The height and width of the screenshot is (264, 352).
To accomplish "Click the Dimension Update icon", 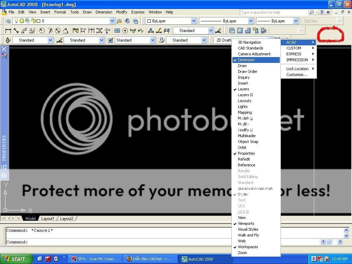I will pyautogui.click(x=167, y=31).
